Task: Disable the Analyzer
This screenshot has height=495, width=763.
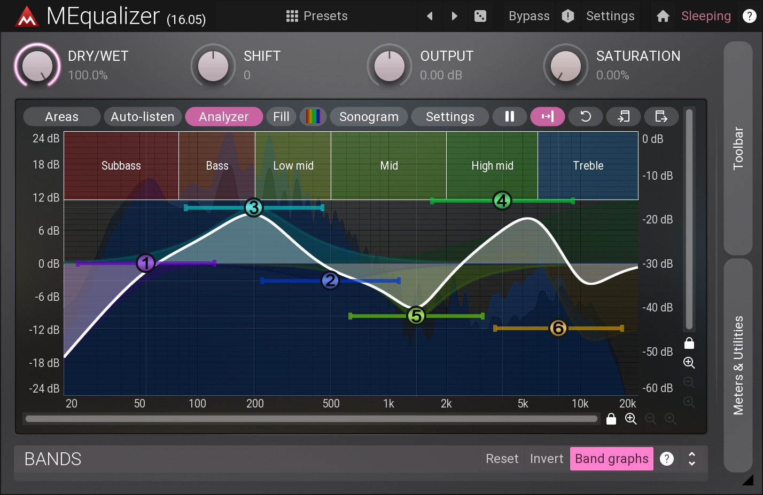Action: pos(224,116)
